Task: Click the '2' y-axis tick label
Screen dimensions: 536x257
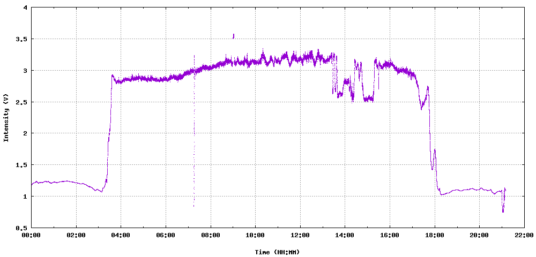Action: coord(26,133)
